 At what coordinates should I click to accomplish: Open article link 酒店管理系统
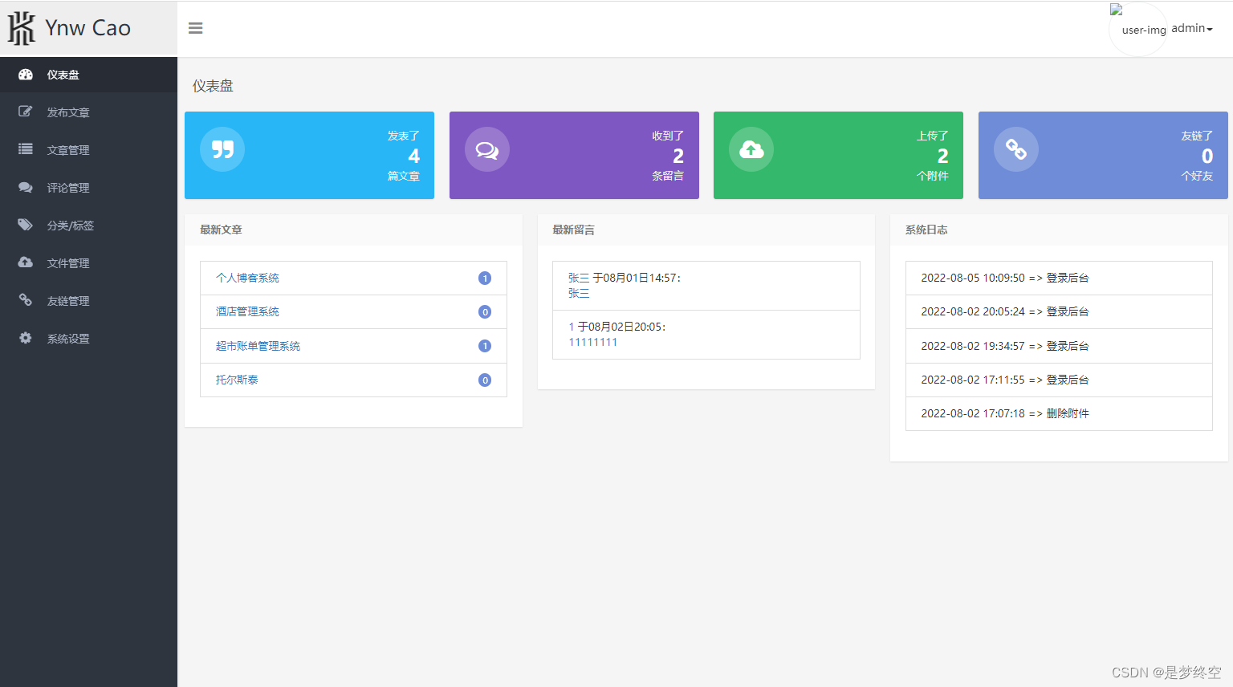pos(247,311)
